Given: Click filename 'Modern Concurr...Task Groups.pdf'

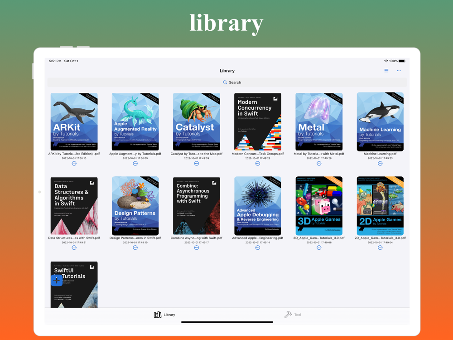Looking at the screenshot, I should [258, 154].
